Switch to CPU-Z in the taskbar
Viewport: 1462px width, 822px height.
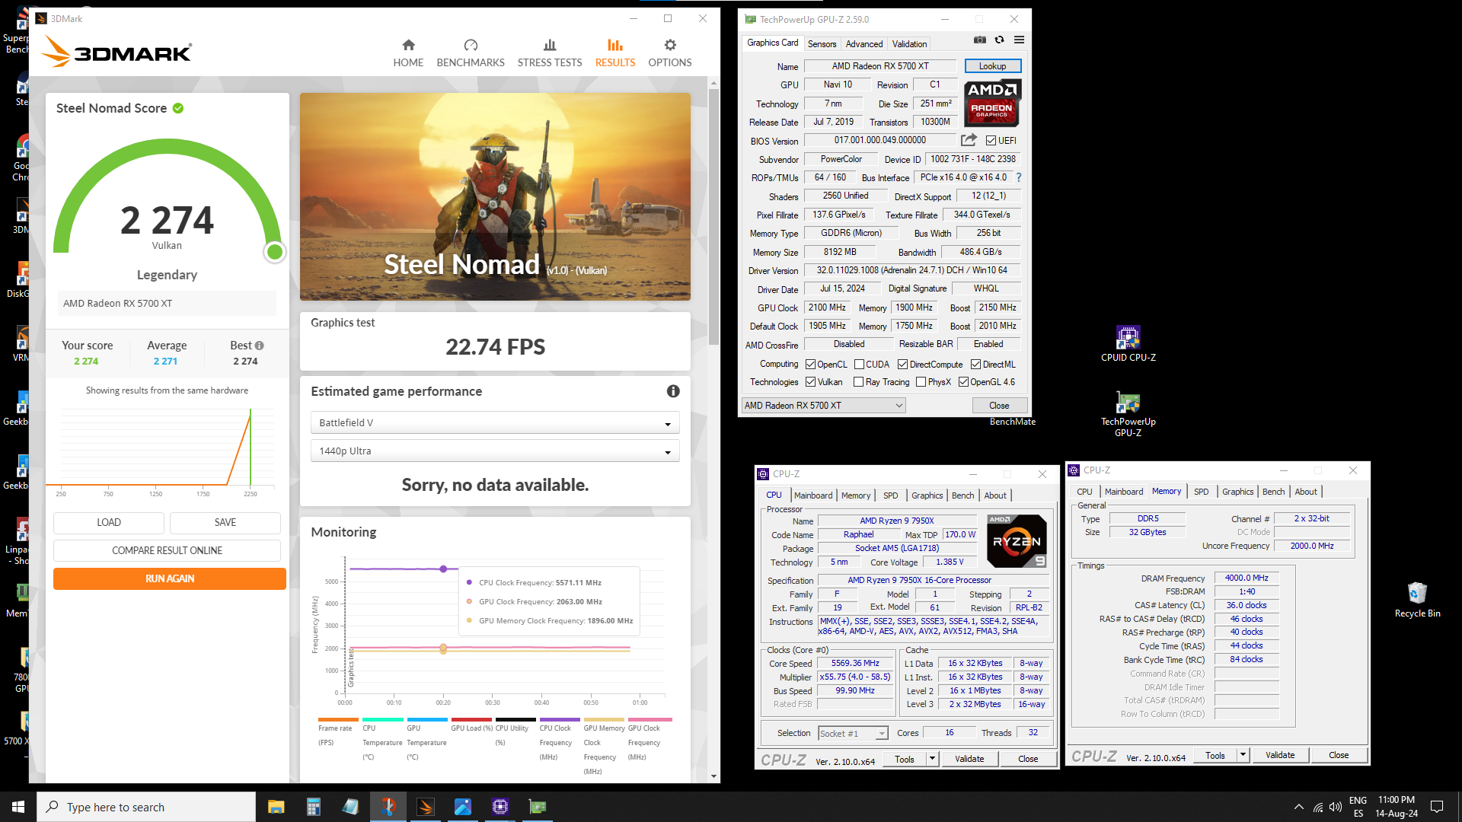point(500,807)
